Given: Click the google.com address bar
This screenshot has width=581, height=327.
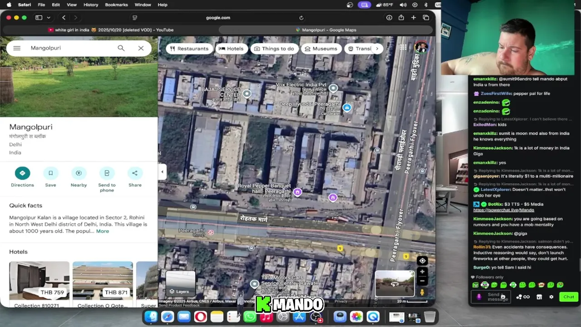Looking at the screenshot, I should point(218,18).
